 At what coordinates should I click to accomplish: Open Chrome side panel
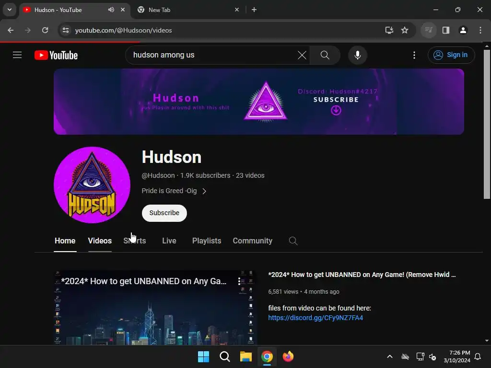(x=446, y=30)
